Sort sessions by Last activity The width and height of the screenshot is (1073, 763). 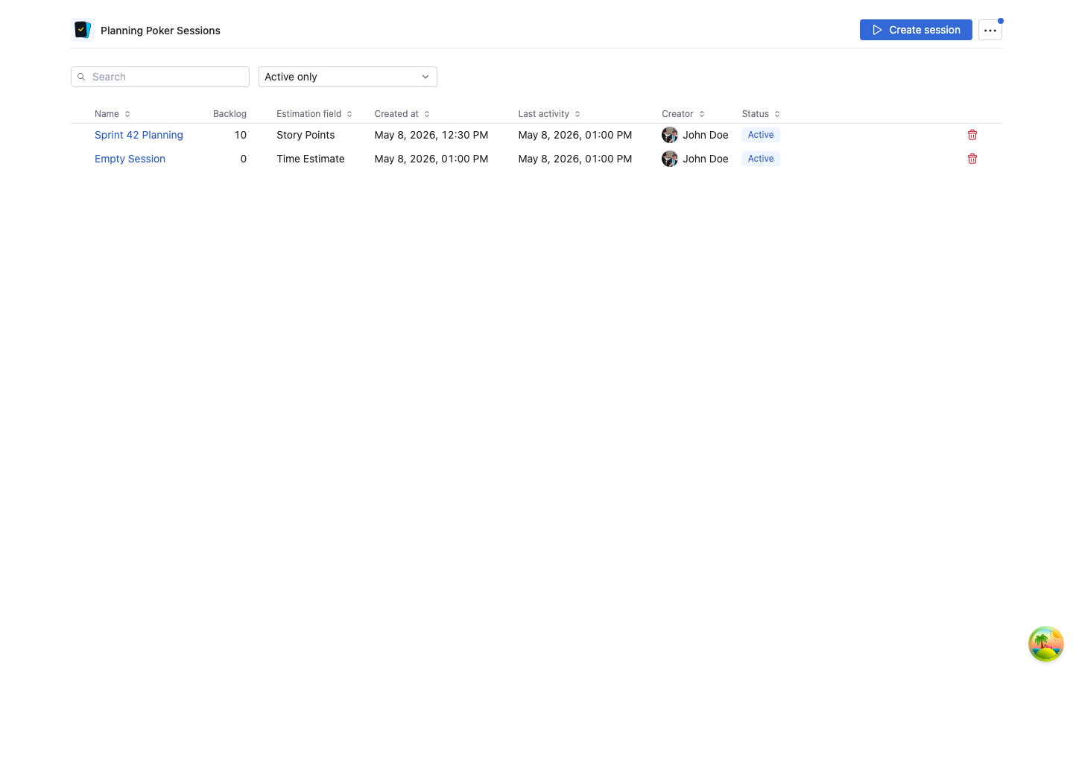[x=549, y=114]
